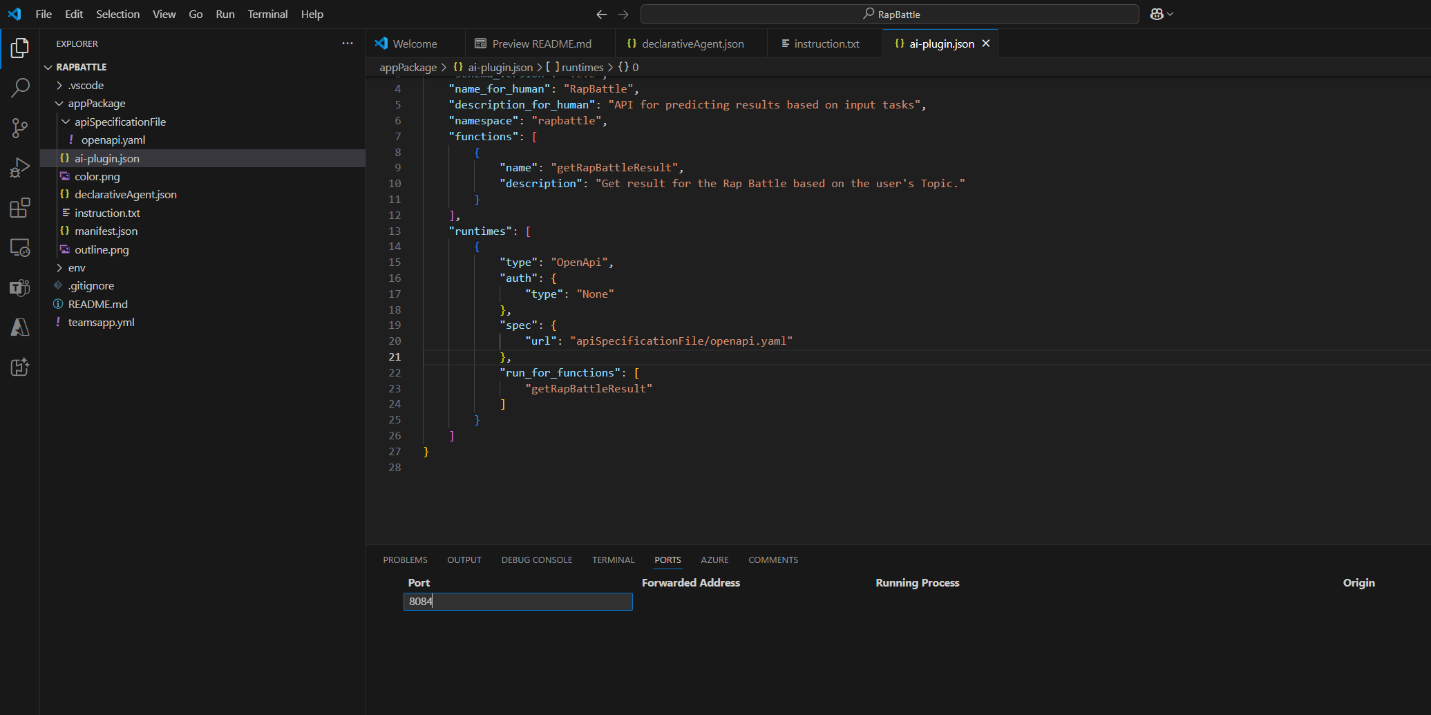Click the Origin column header
The height and width of the screenshot is (715, 1431).
[x=1358, y=583]
